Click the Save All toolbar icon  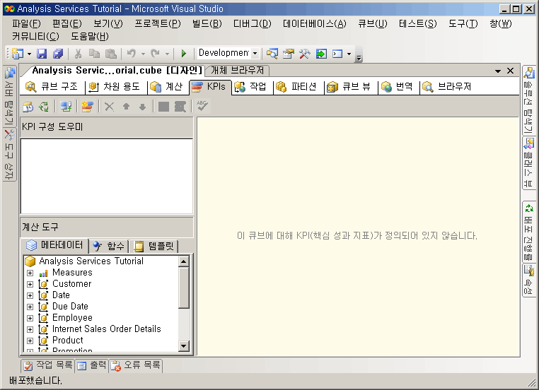tap(58, 54)
